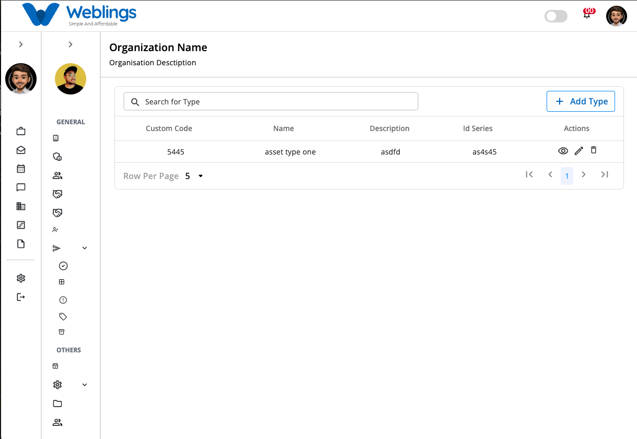
Task: Open the calendar icon in left sidebar
Action: point(21,169)
